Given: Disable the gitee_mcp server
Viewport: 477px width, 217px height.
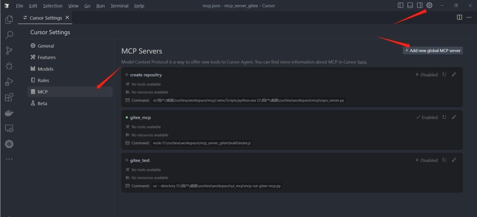Looking at the screenshot, I should tap(427, 118).
